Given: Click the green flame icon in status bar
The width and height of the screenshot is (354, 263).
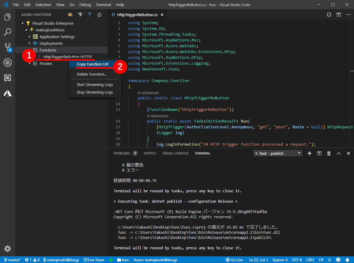Looking at the screenshot, I should point(111,260).
